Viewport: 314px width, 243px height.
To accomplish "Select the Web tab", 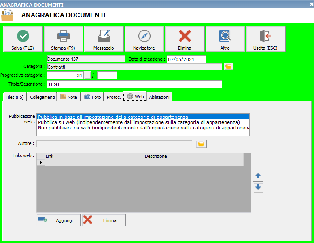I will (135, 96).
